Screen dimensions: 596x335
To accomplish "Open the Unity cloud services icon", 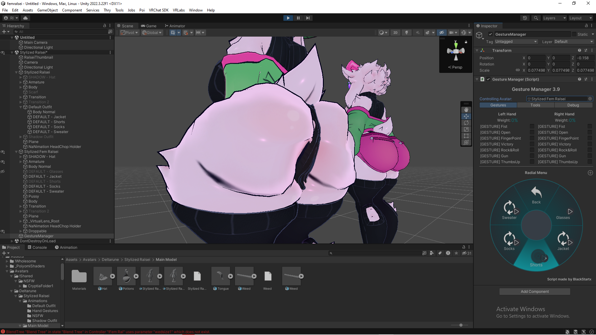I will pos(25,18).
